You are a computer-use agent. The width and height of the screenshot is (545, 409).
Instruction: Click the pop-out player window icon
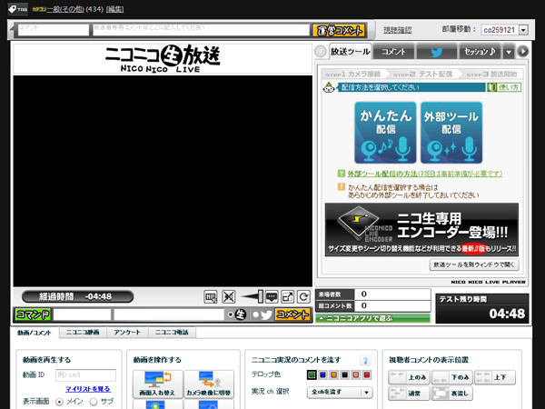[x=287, y=296]
